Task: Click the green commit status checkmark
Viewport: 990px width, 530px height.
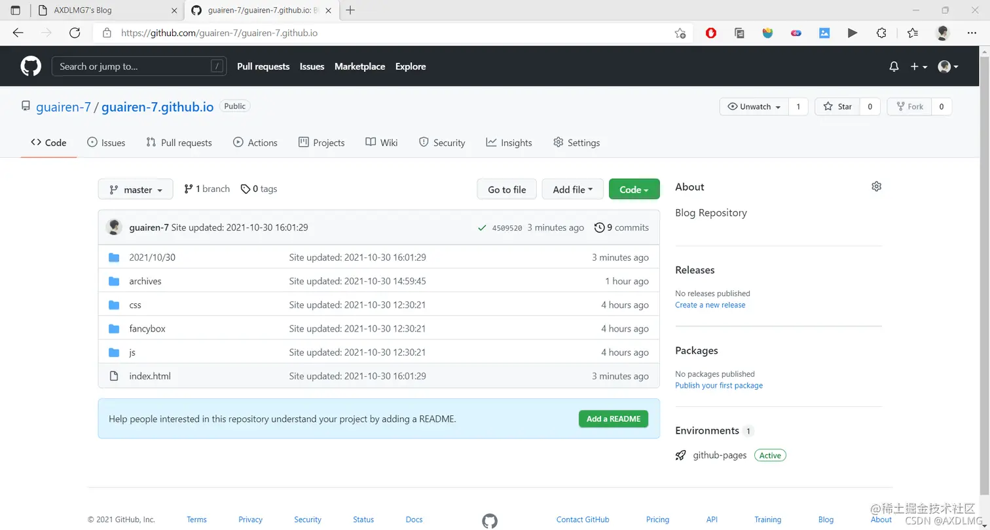Action: pyautogui.click(x=482, y=228)
